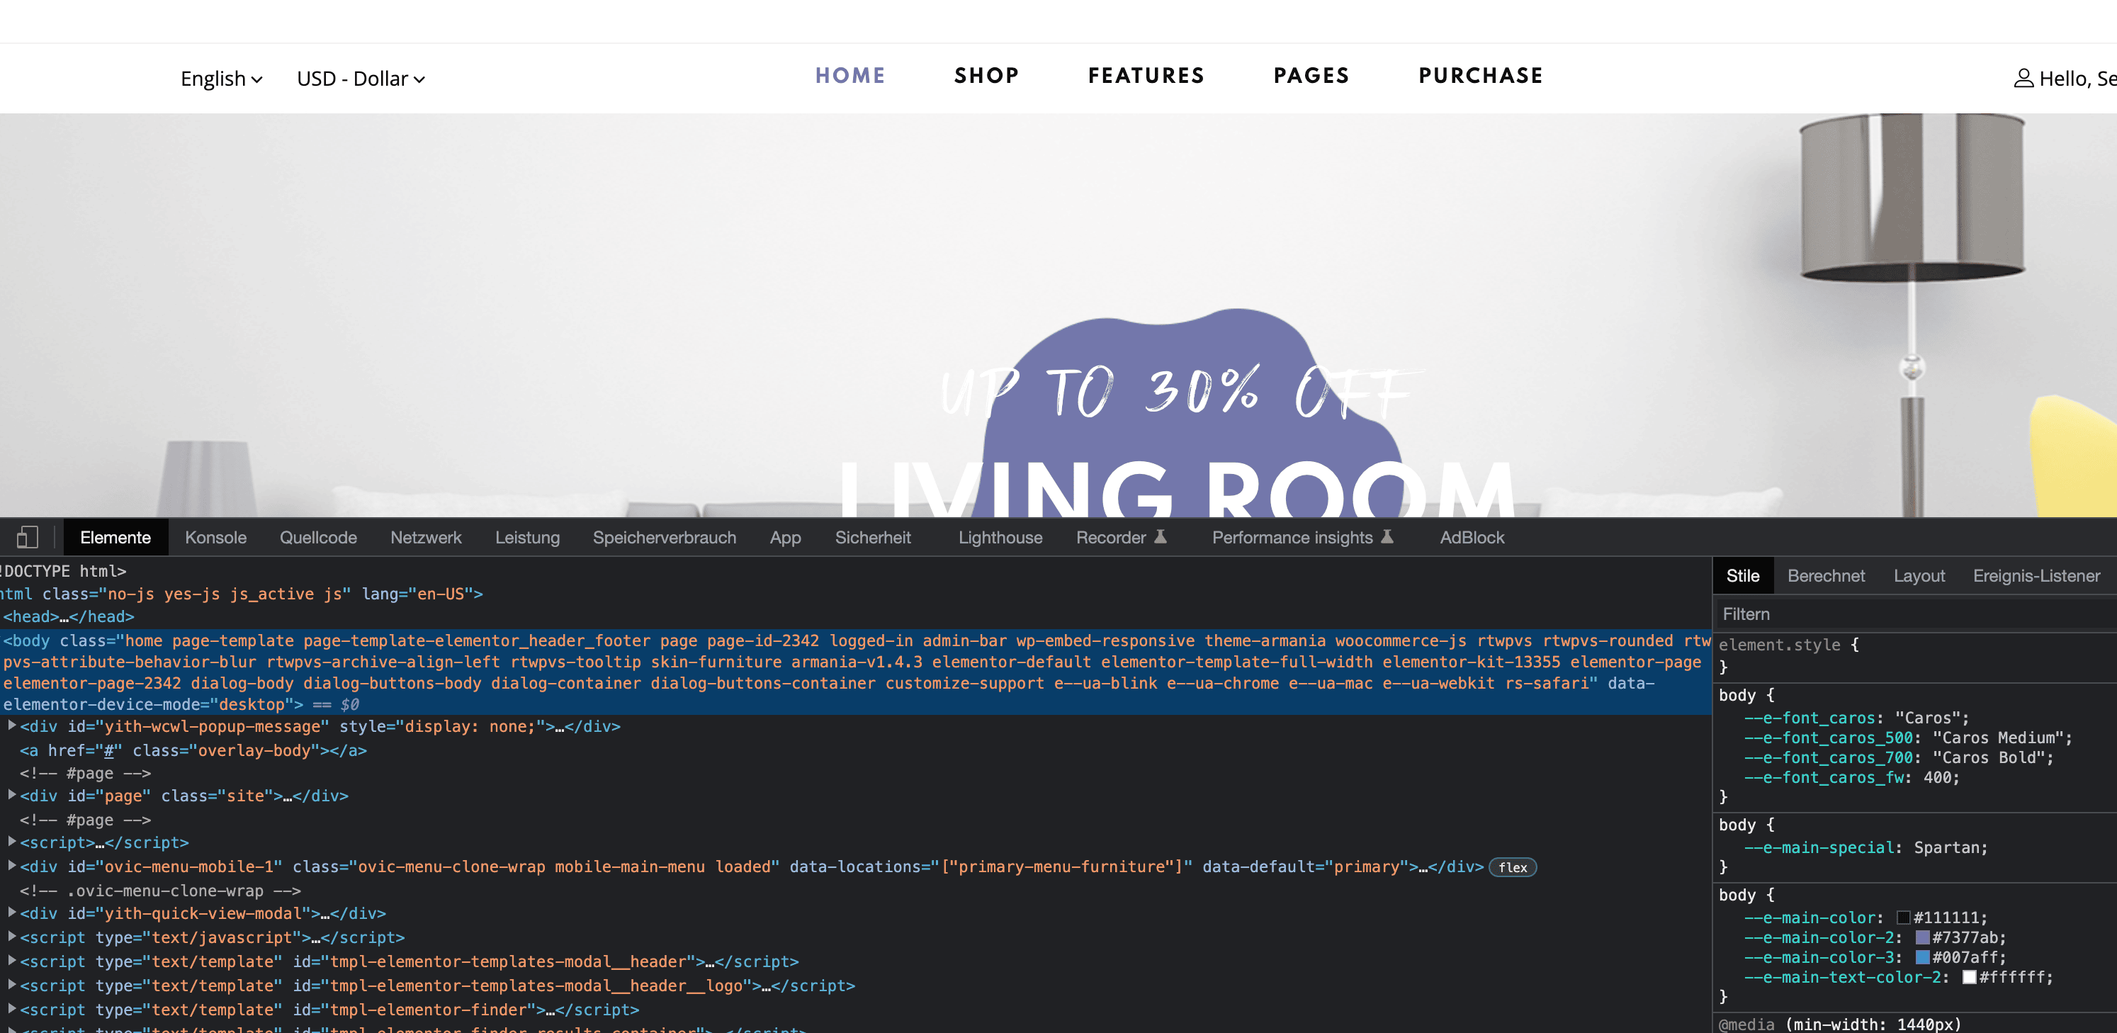Expand the plain script node
Image resolution: width=2117 pixels, height=1033 pixels.
click(x=11, y=842)
